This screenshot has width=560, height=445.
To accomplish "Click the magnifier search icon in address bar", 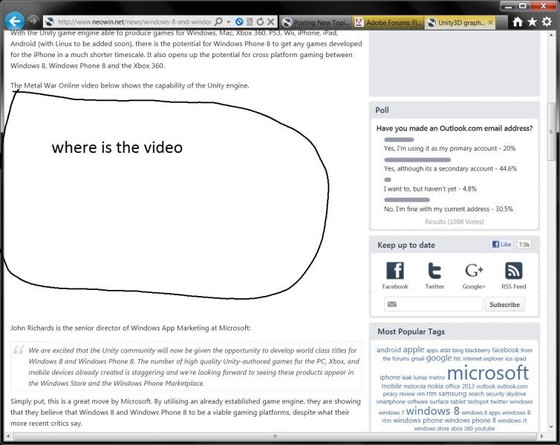I will pos(218,22).
